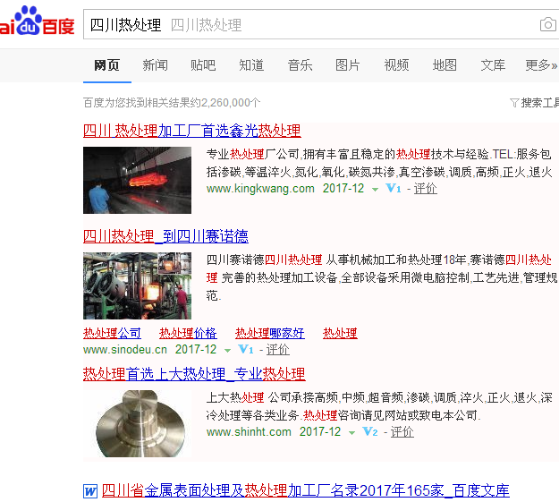
Task: Select the 网页 tab
Action: click(x=107, y=65)
